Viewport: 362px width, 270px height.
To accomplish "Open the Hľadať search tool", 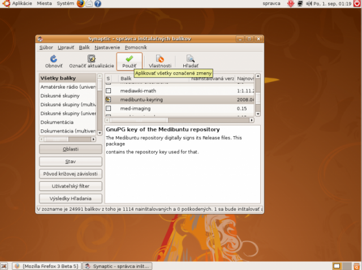I will coord(191,62).
